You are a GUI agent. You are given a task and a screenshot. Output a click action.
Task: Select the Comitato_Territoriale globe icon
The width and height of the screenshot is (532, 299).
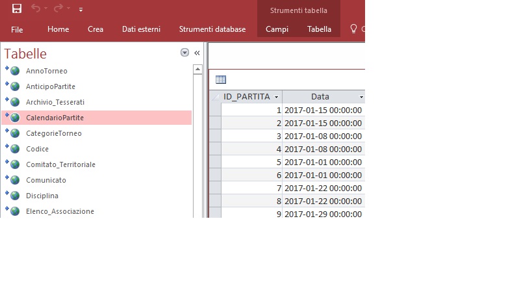click(13, 164)
